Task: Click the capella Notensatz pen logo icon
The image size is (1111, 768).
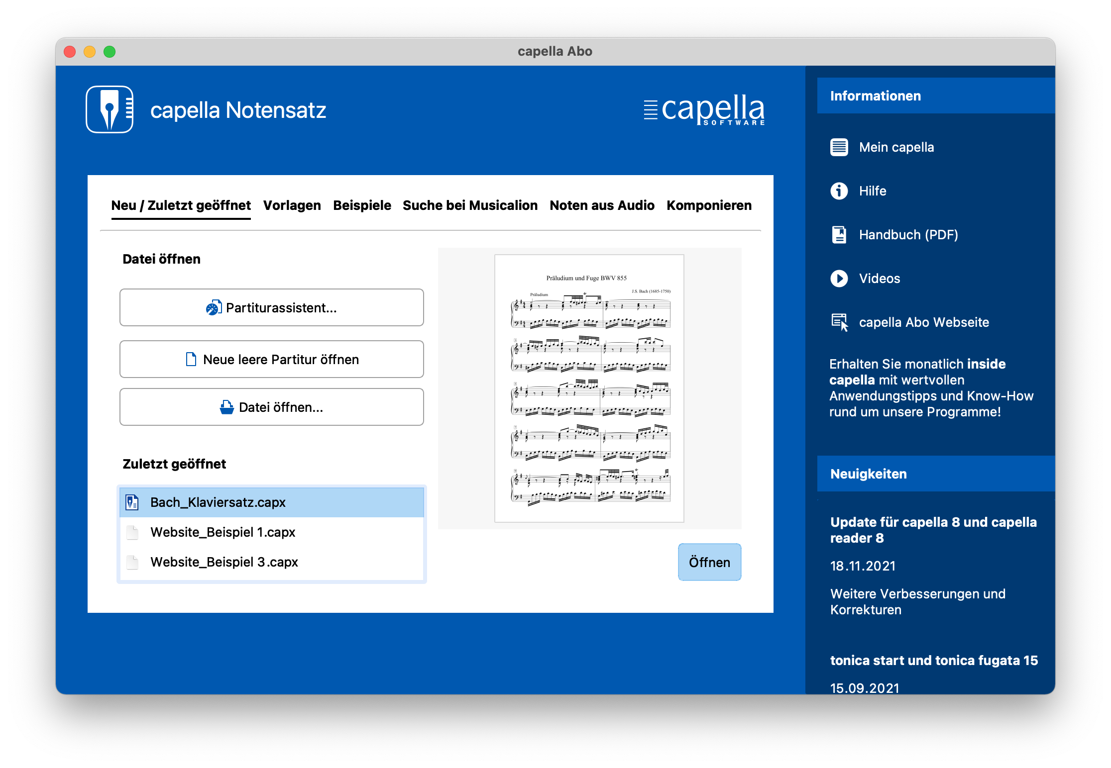Action: coord(110,109)
